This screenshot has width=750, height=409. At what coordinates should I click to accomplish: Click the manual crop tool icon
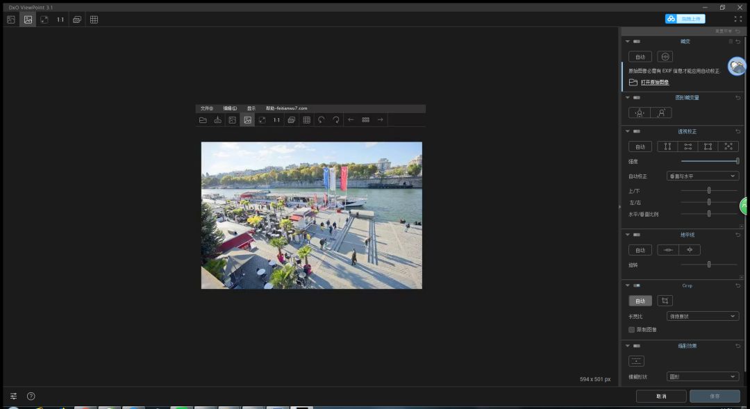(665, 301)
